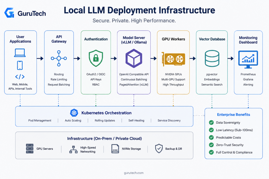Click the "OAuth2 / OIDC" item
Screen dimensions: 269x179
point(96,74)
